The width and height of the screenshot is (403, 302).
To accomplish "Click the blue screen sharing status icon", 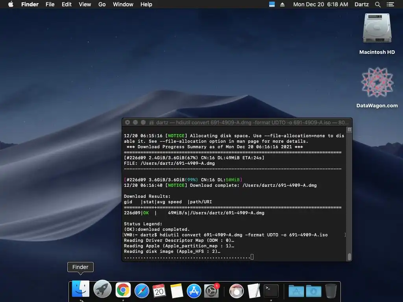I will 272,4.
